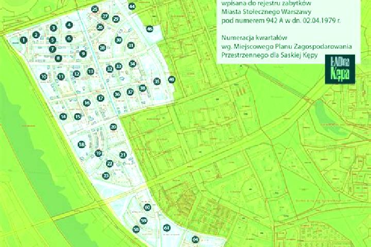Screen dimensions: 371x247
Task: Select marker 31 on the map
Action: (x=131, y=45)
